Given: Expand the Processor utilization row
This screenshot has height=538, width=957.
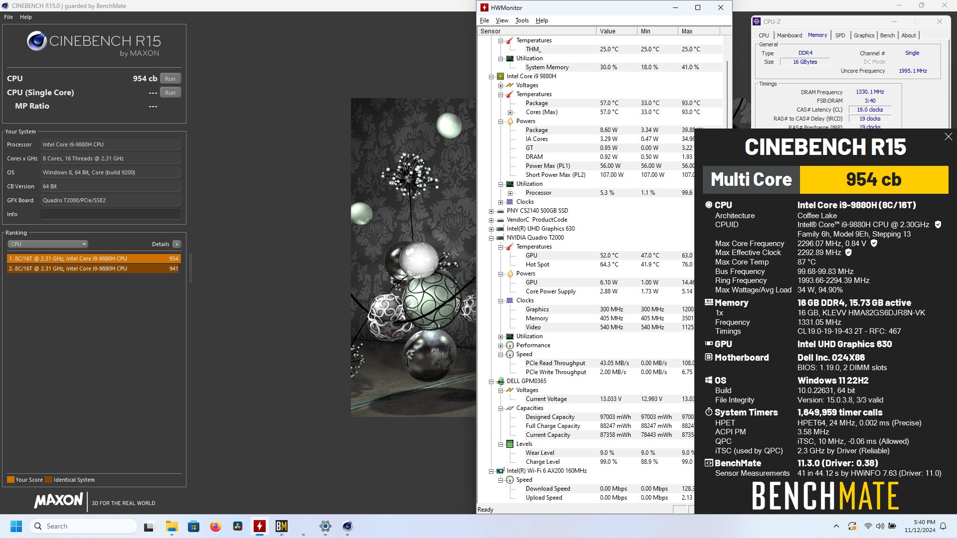Looking at the screenshot, I should click(510, 193).
